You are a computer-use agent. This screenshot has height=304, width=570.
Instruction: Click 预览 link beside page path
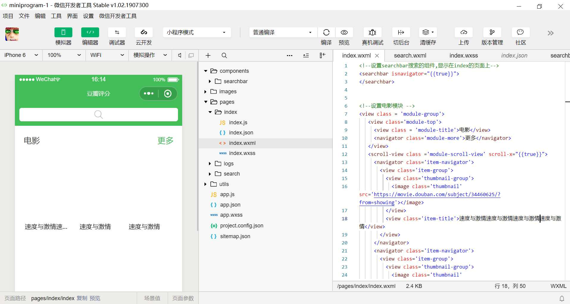[x=95, y=298]
